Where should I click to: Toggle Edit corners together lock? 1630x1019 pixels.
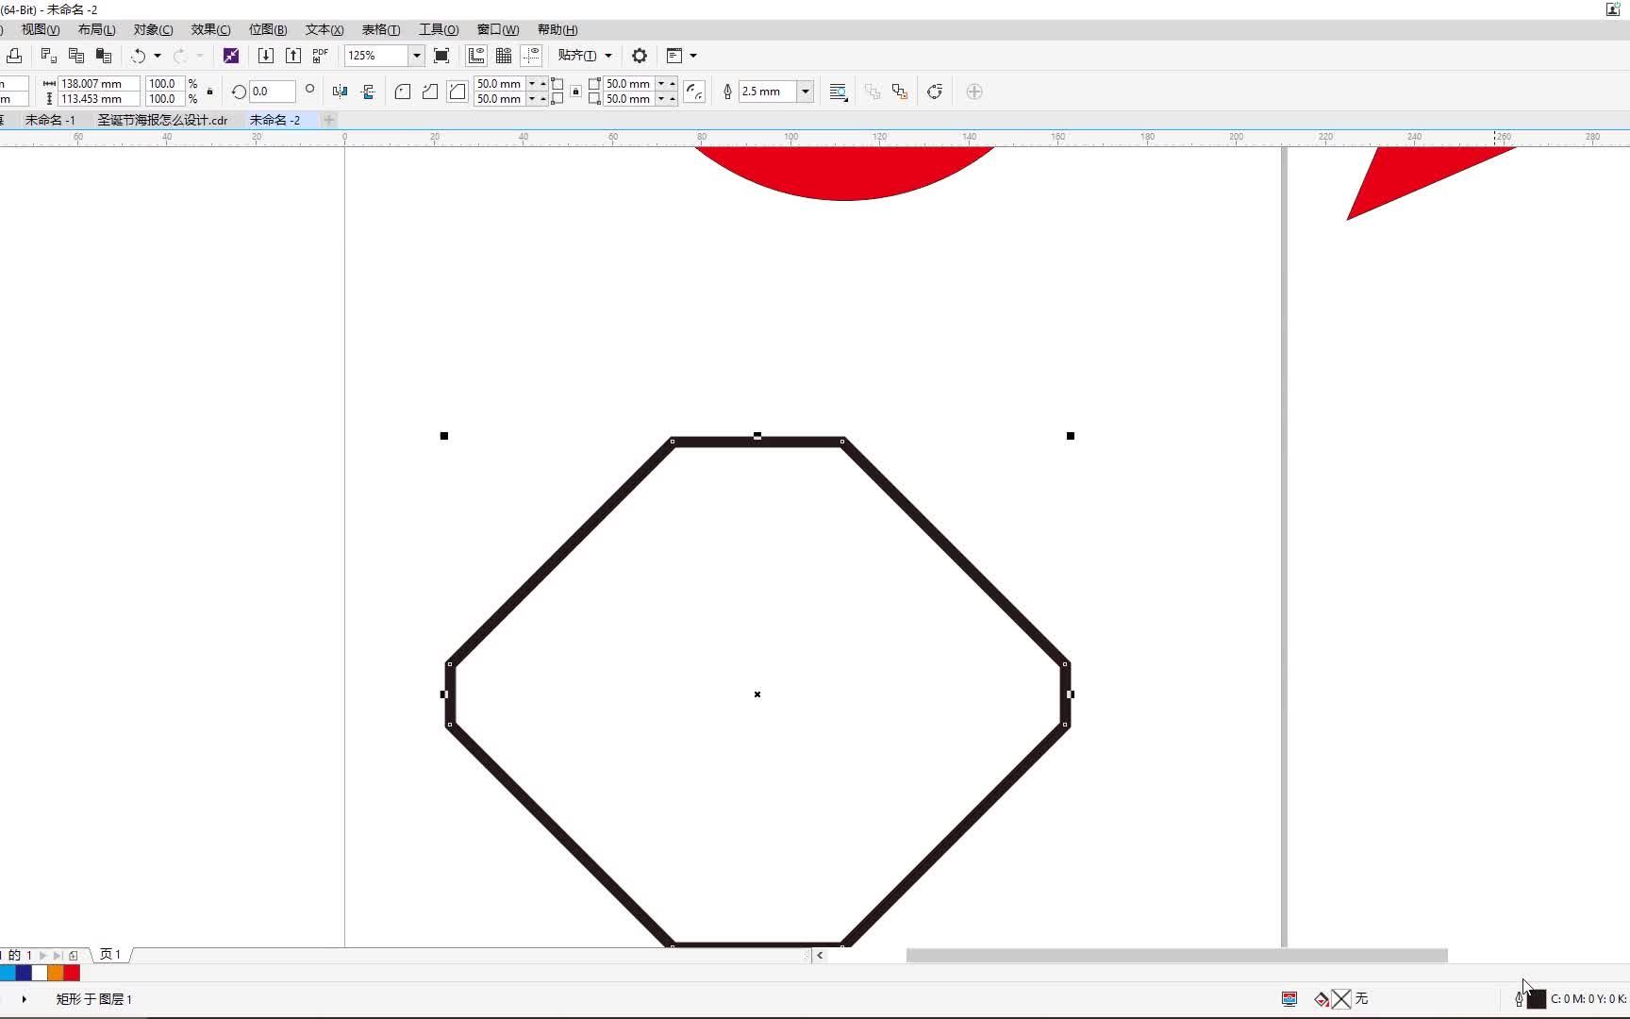click(575, 92)
